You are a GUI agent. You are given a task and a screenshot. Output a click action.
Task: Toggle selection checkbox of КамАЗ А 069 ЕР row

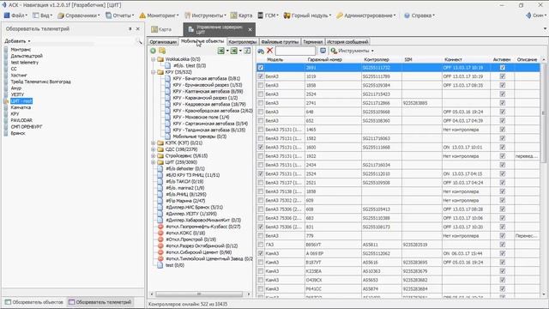[261, 253]
